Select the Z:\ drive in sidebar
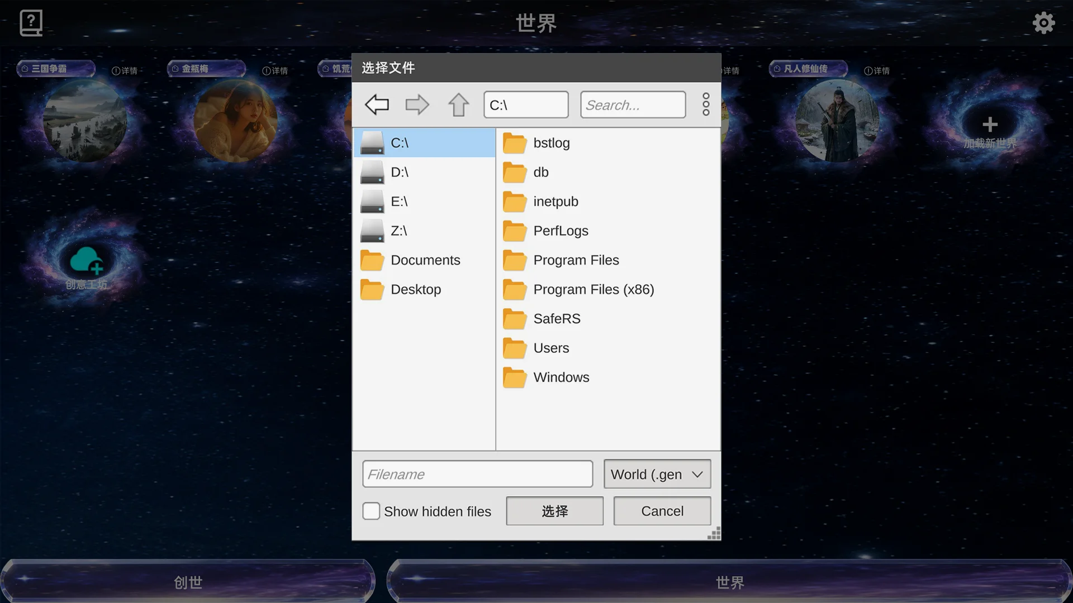Screen dimensions: 1073x603 pos(398,231)
